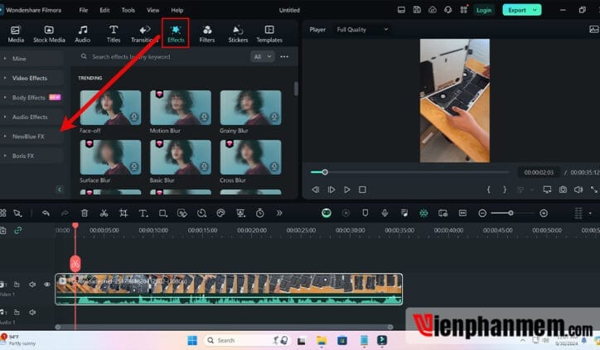Open the Titles tab
This screenshot has height=350, width=600.
tap(114, 34)
